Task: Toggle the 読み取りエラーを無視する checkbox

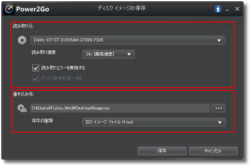Action: (x=36, y=68)
